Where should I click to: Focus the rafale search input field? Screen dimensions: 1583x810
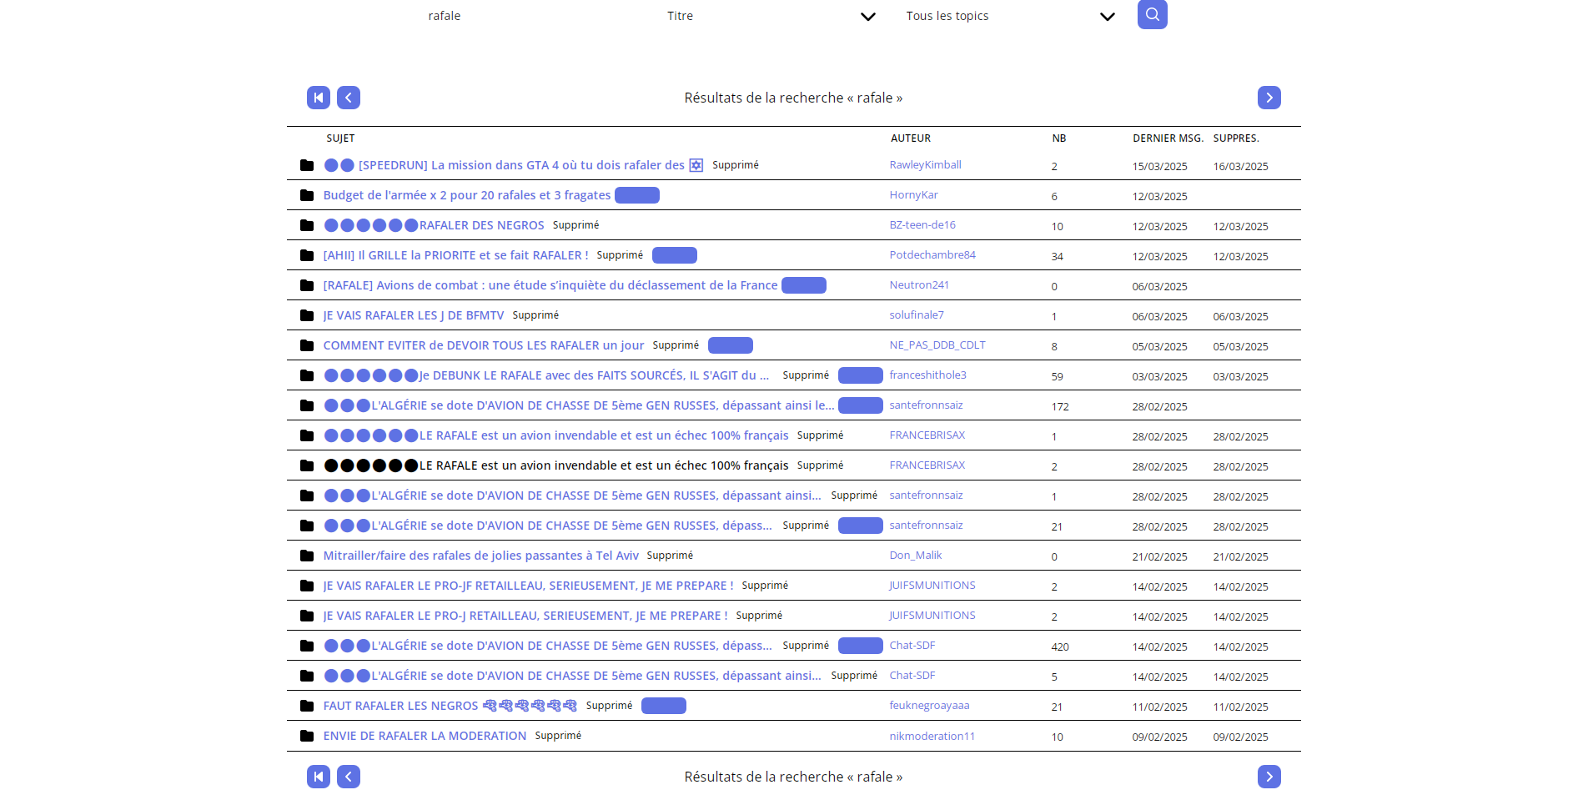532,16
